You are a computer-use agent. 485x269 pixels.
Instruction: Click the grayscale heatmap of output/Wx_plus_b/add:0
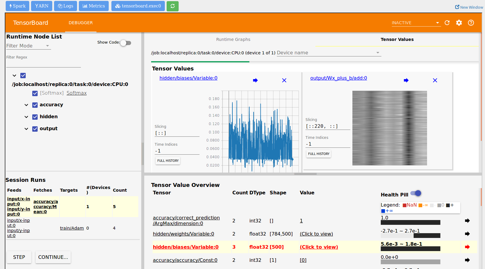[389, 128]
